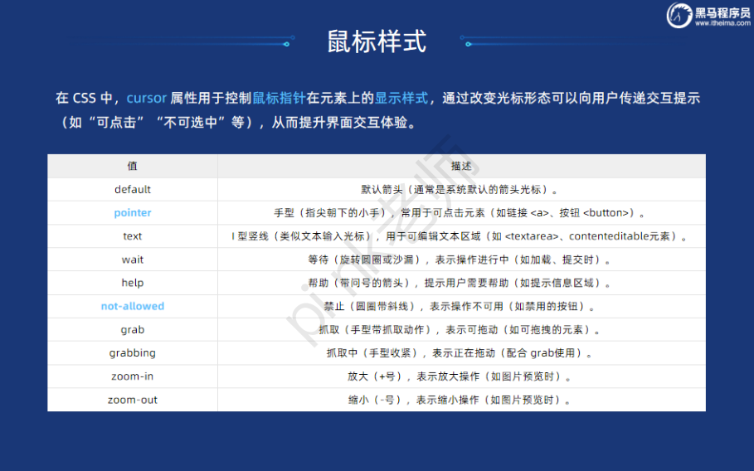
Task: Select the zoom-out value cell
Action: pyautogui.click(x=132, y=400)
